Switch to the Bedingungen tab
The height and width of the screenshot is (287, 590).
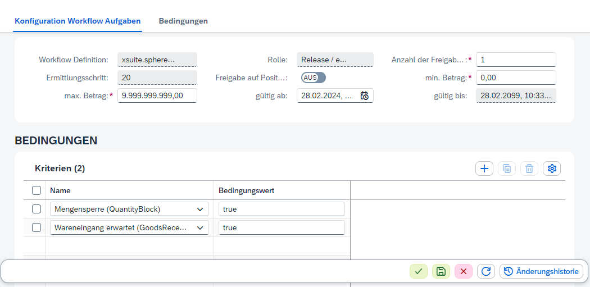click(183, 21)
